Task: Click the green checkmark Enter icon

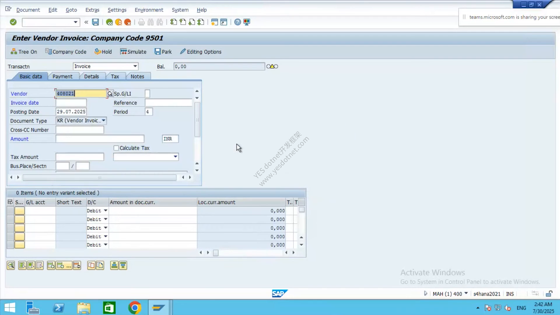Action: click(13, 22)
